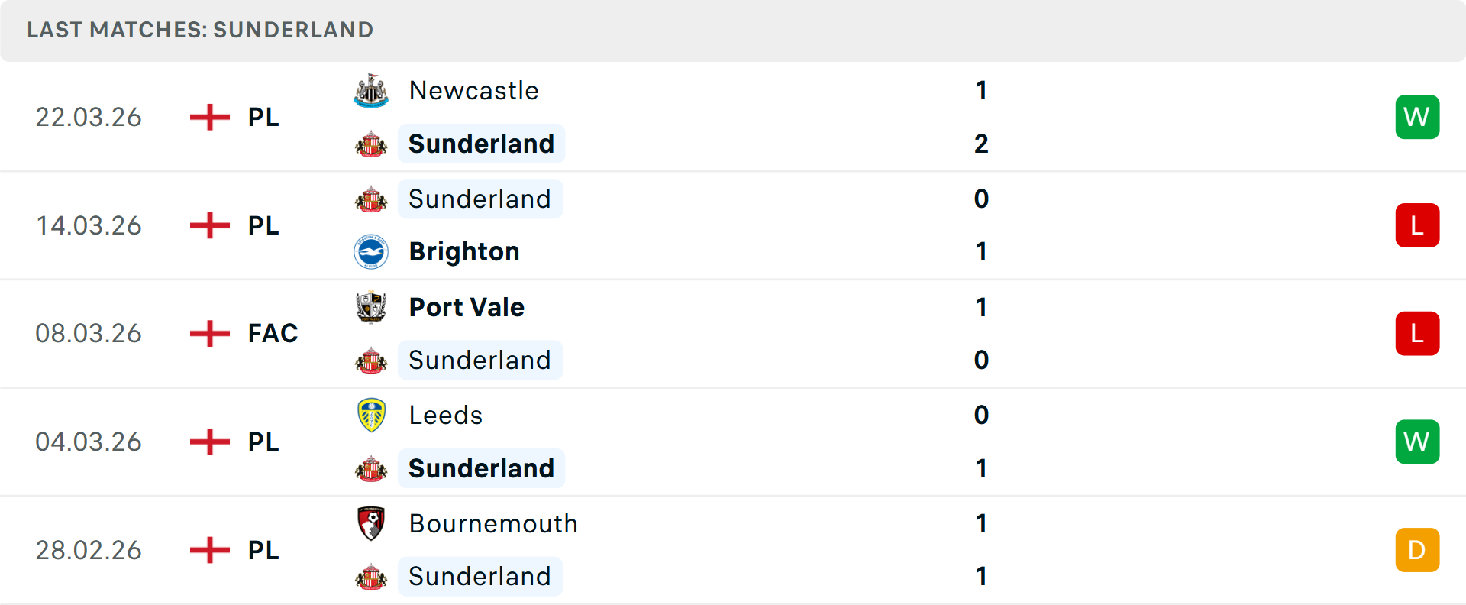1466x605 pixels.
Task: Open the Brighton team page link
Action: click(x=463, y=251)
